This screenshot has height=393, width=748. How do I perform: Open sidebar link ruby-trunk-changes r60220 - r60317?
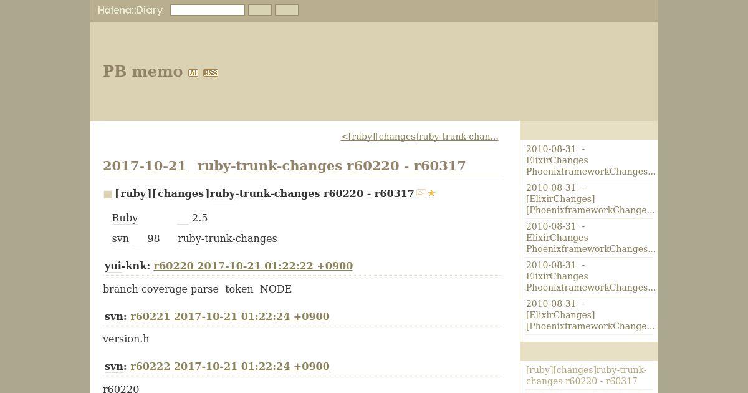[586, 376]
